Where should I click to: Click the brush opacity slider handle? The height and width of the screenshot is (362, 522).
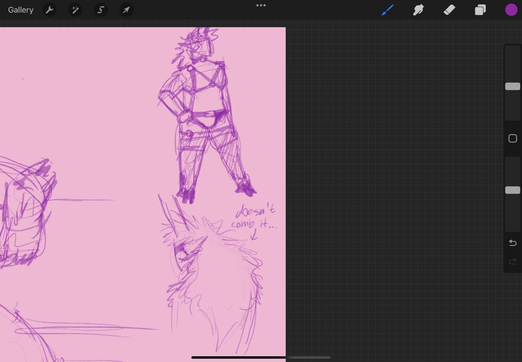pos(513,190)
